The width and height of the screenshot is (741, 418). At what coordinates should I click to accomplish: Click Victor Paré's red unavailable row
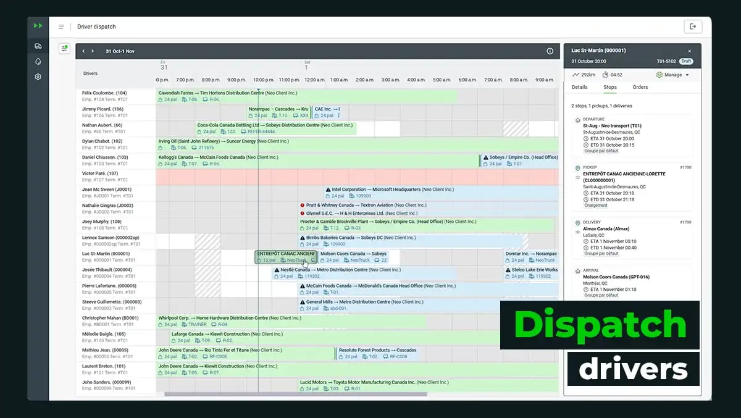358,177
